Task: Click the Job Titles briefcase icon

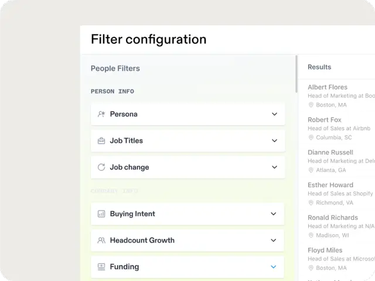Action: pos(101,140)
